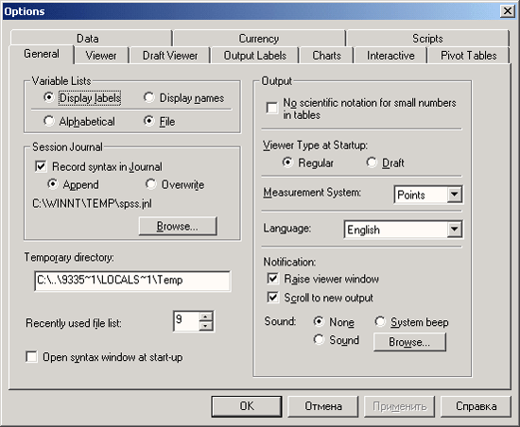This screenshot has width=520, height=427.
Task: Open the Charts tab
Action: pyautogui.click(x=326, y=56)
